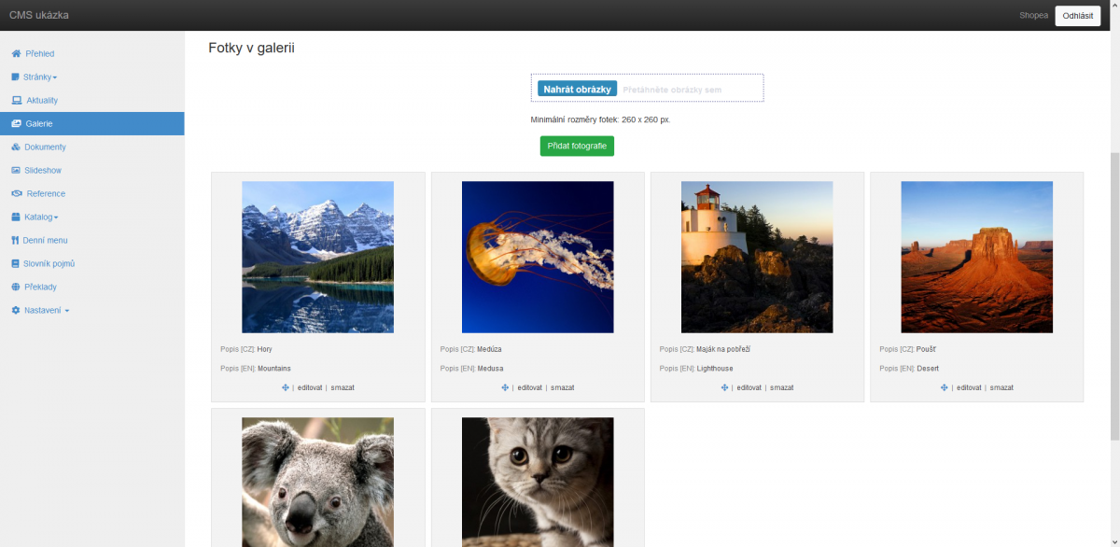Click the gear icon beside Nastavení

pos(16,311)
